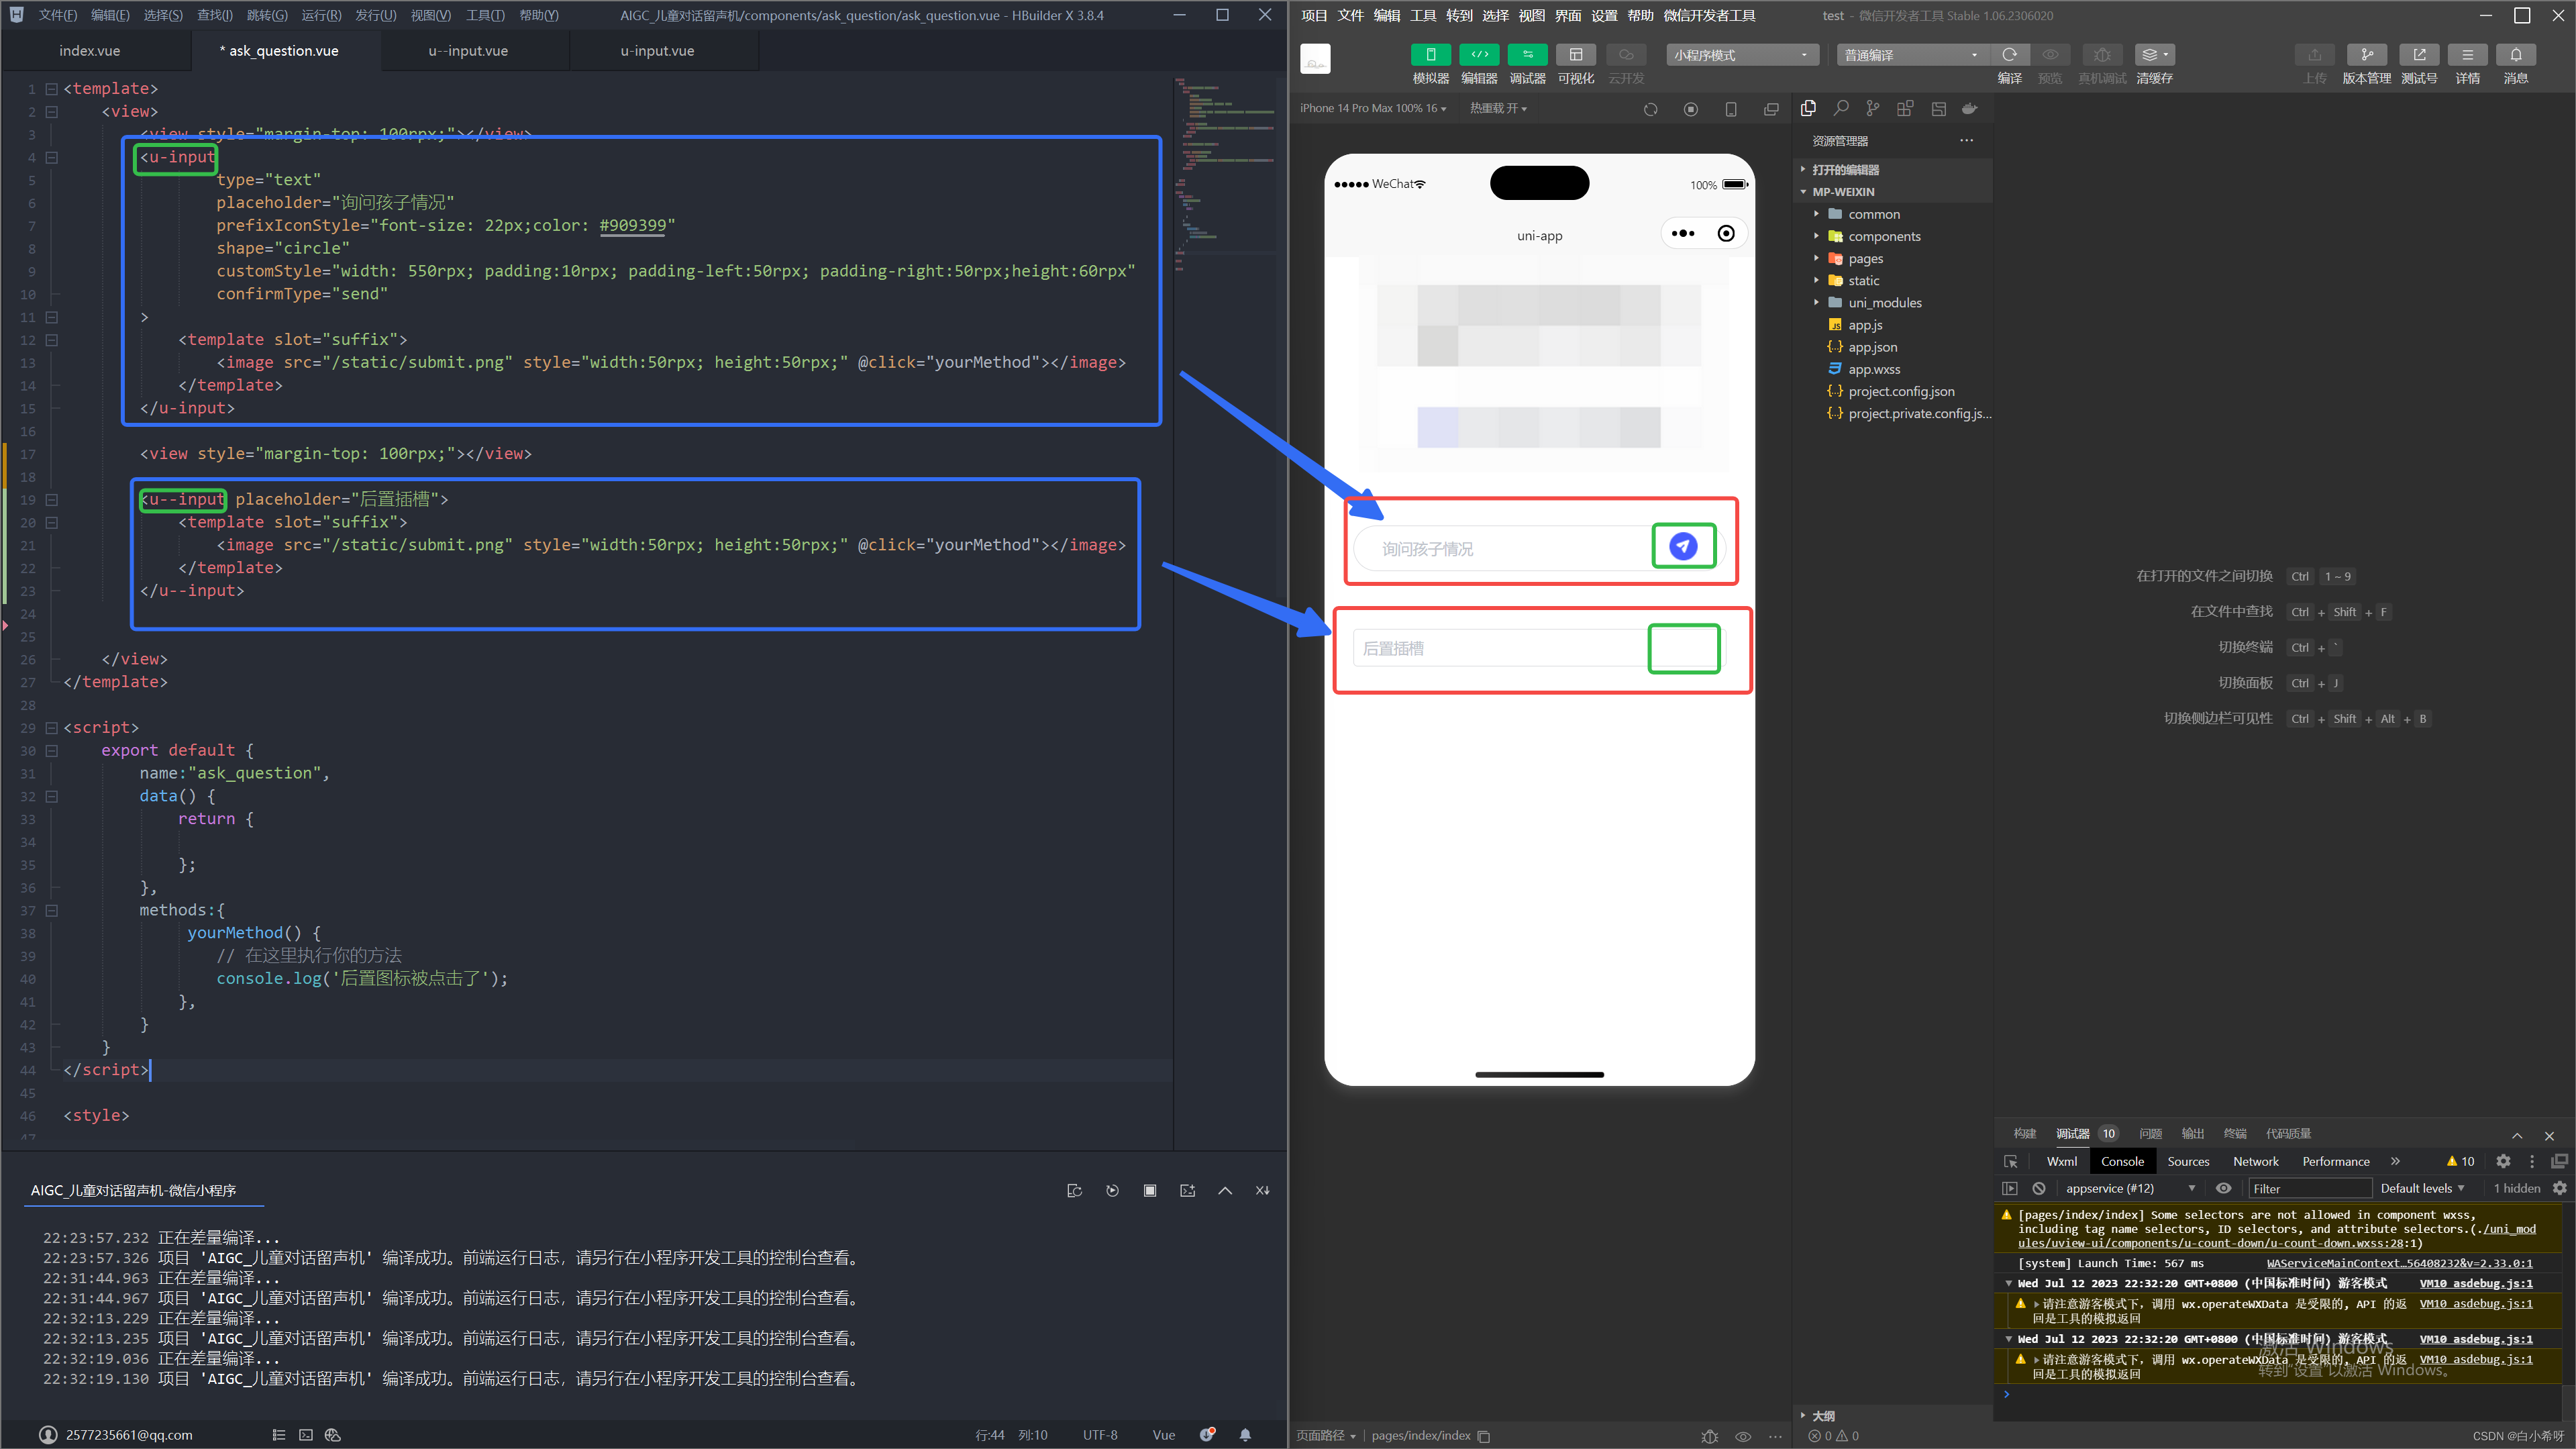Toggle the 编辑器 editor panel button
The width and height of the screenshot is (2576, 1449).
[1479, 55]
